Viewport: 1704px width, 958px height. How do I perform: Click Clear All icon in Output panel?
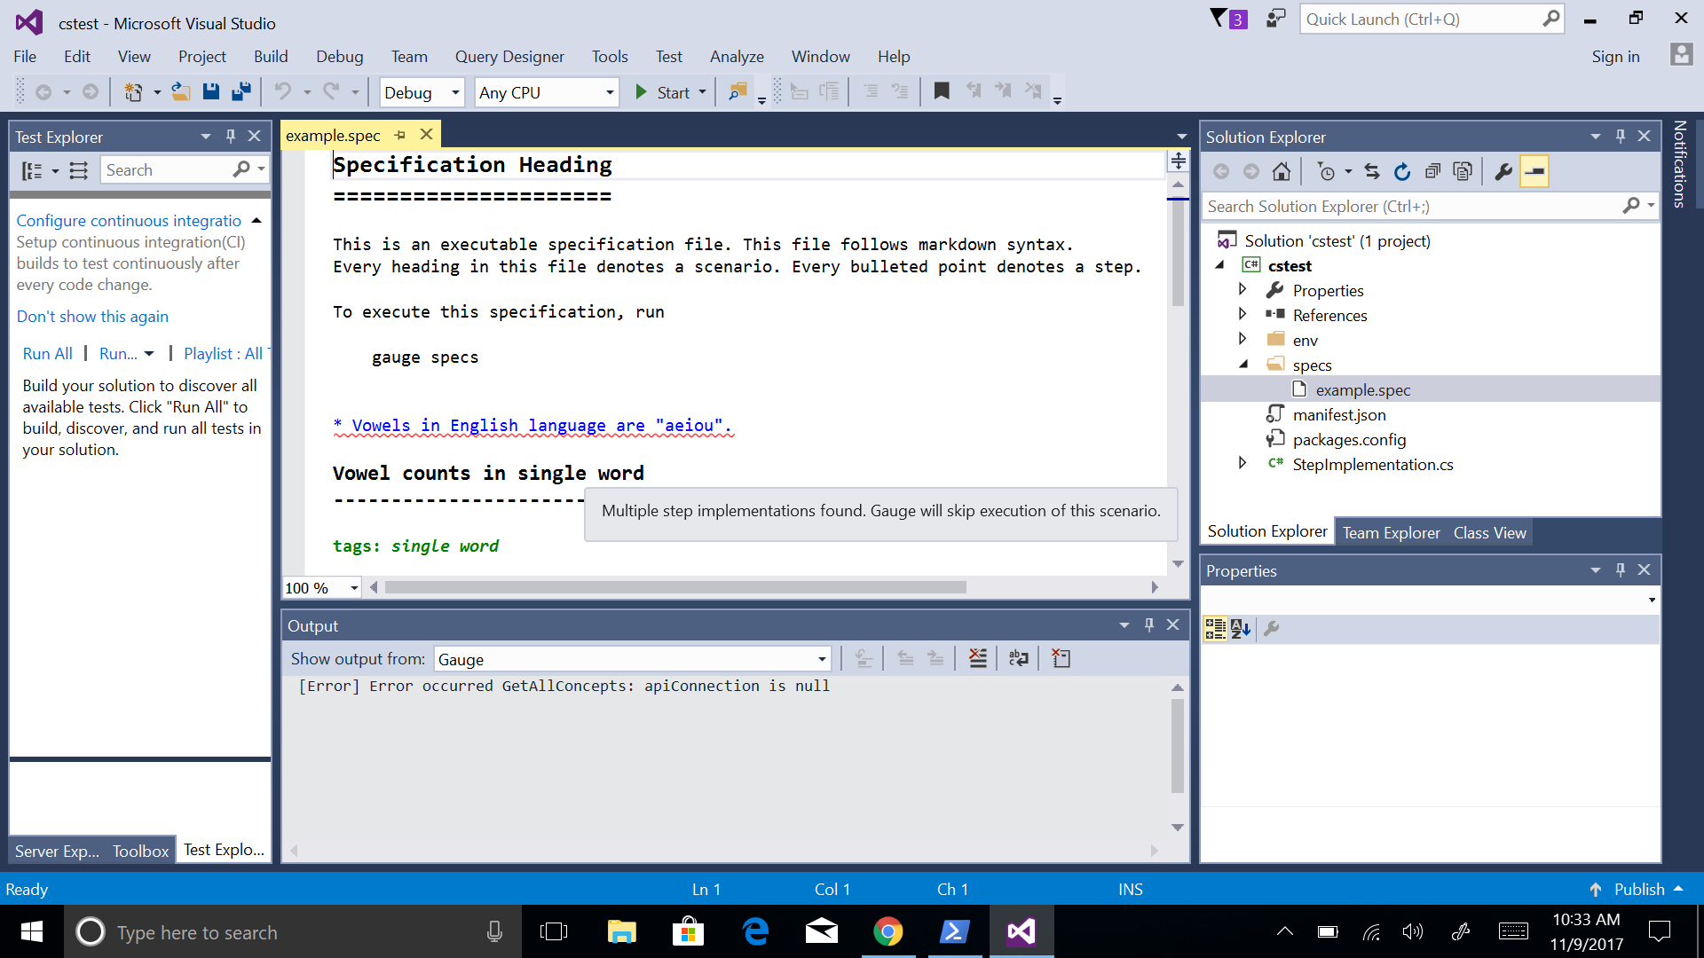pos(978,658)
